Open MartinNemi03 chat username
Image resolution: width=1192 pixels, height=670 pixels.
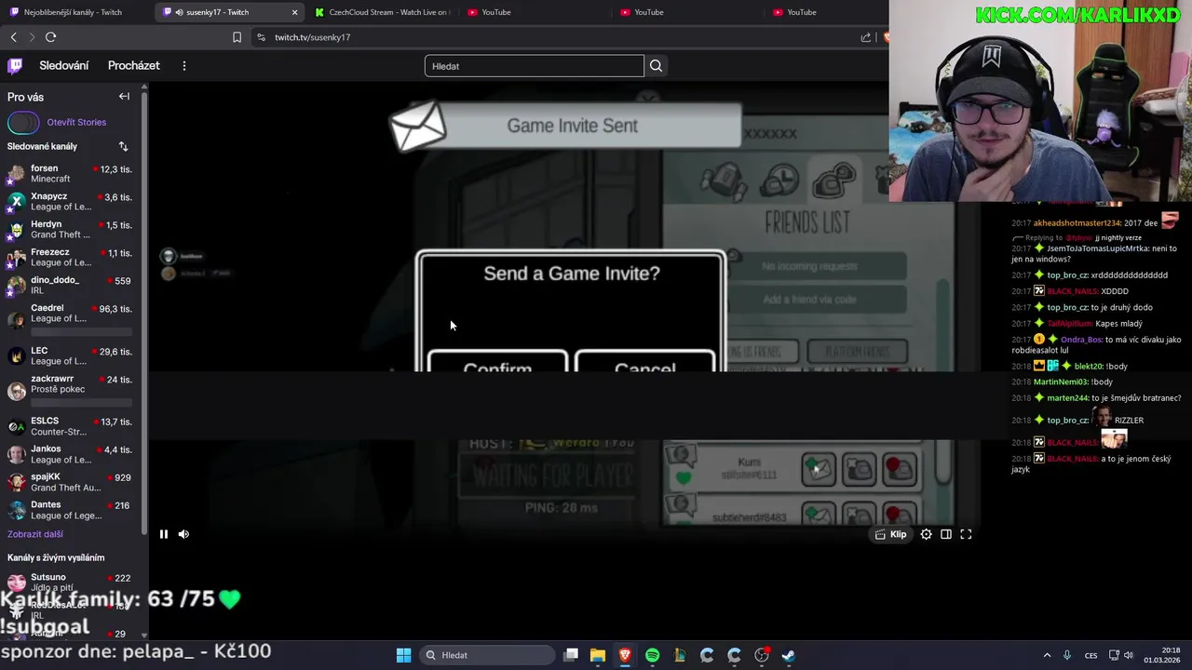coord(1061,382)
